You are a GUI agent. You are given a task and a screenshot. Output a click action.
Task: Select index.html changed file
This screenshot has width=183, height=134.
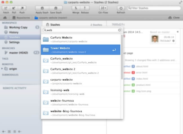(x=142, y=79)
